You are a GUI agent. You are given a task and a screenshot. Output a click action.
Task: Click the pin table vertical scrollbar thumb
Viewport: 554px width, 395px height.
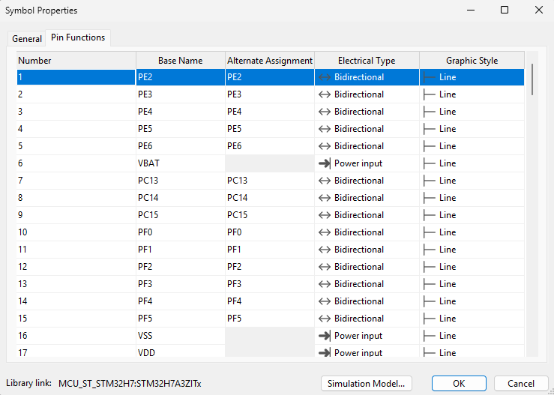[532, 79]
